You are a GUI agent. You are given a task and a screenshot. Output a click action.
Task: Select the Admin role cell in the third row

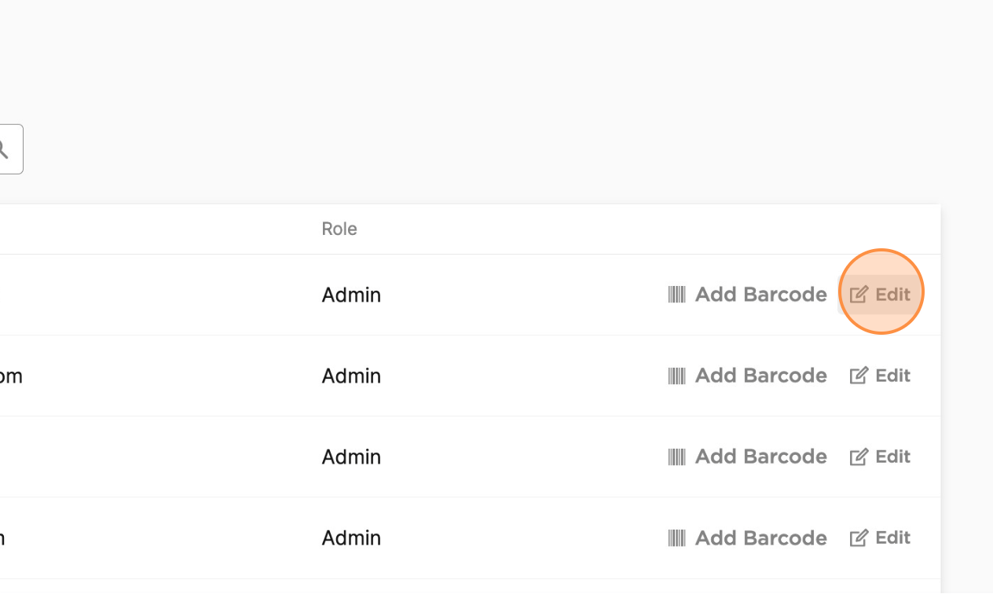point(351,456)
